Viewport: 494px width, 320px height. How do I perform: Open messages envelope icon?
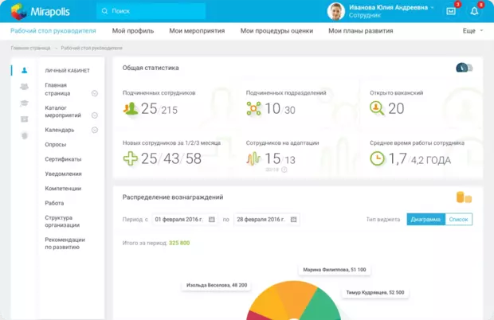pyautogui.click(x=451, y=11)
